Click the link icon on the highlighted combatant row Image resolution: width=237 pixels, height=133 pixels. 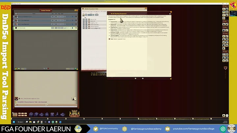(x=76, y=28)
